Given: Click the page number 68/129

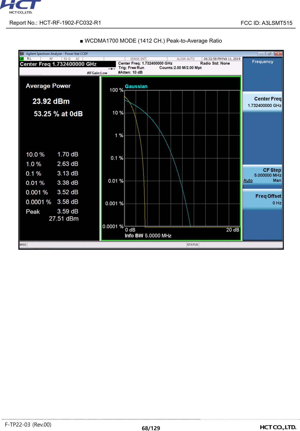Looking at the screenshot, I should click(x=151, y=428).
